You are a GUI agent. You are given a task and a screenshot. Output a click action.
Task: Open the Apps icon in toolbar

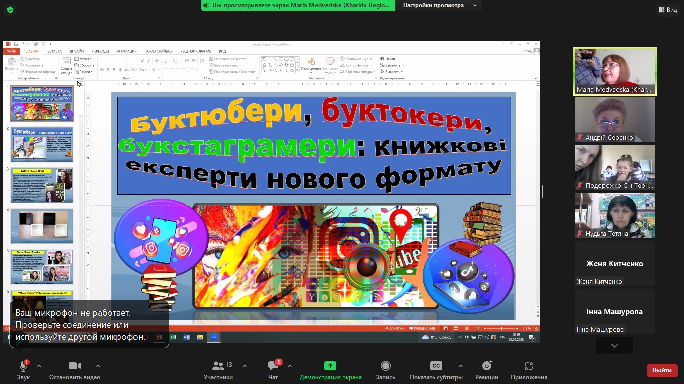point(528,366)
